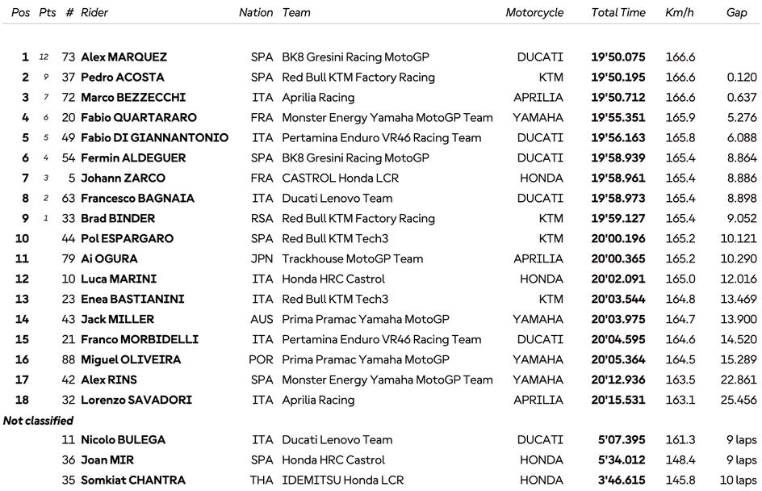Click Nicolo BULEGA in not classified list
762x491 pixels.
(124, 440)
